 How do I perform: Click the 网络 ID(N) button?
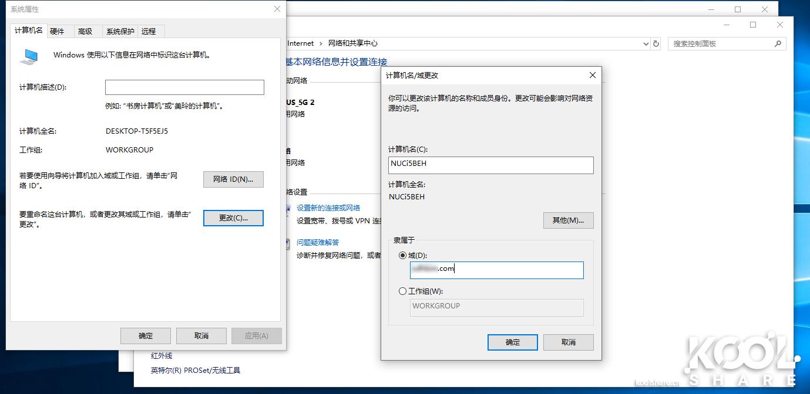(x=233, y=179)
